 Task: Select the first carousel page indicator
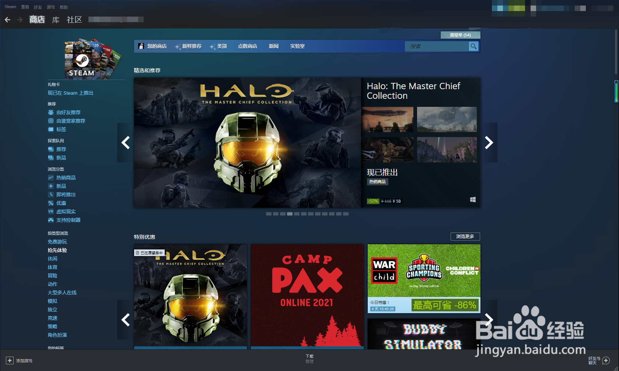(x=269, y=214)
